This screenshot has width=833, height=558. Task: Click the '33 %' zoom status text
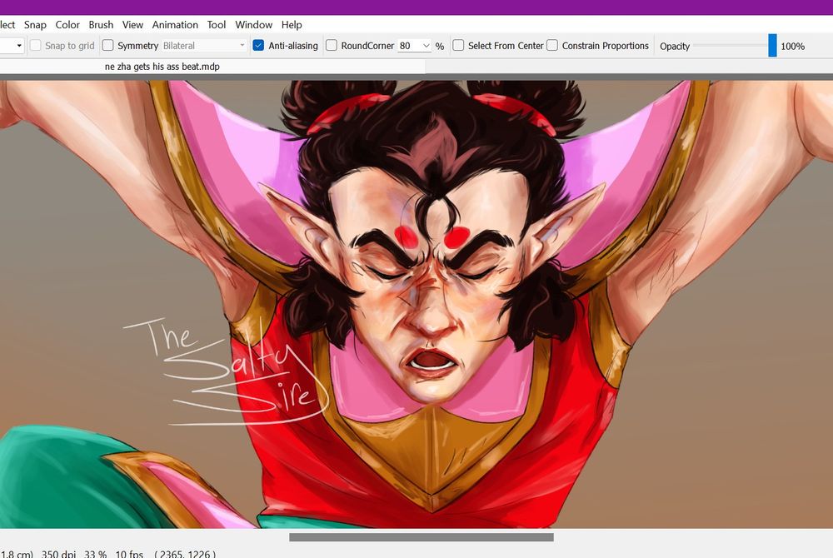[95, 554]
